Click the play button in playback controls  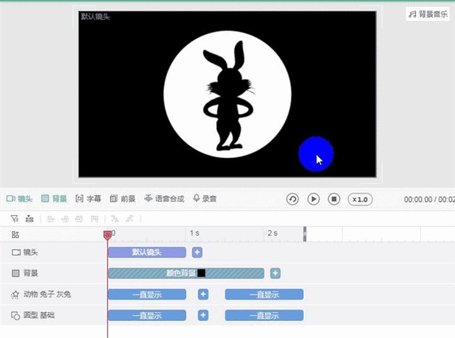tap(313, 199)
